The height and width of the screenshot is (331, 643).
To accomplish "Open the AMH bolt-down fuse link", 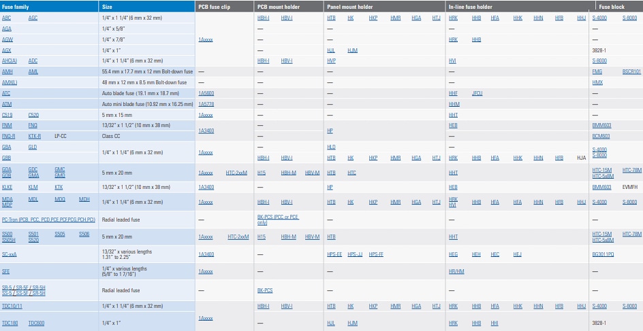I will click(x=7, y=71).
